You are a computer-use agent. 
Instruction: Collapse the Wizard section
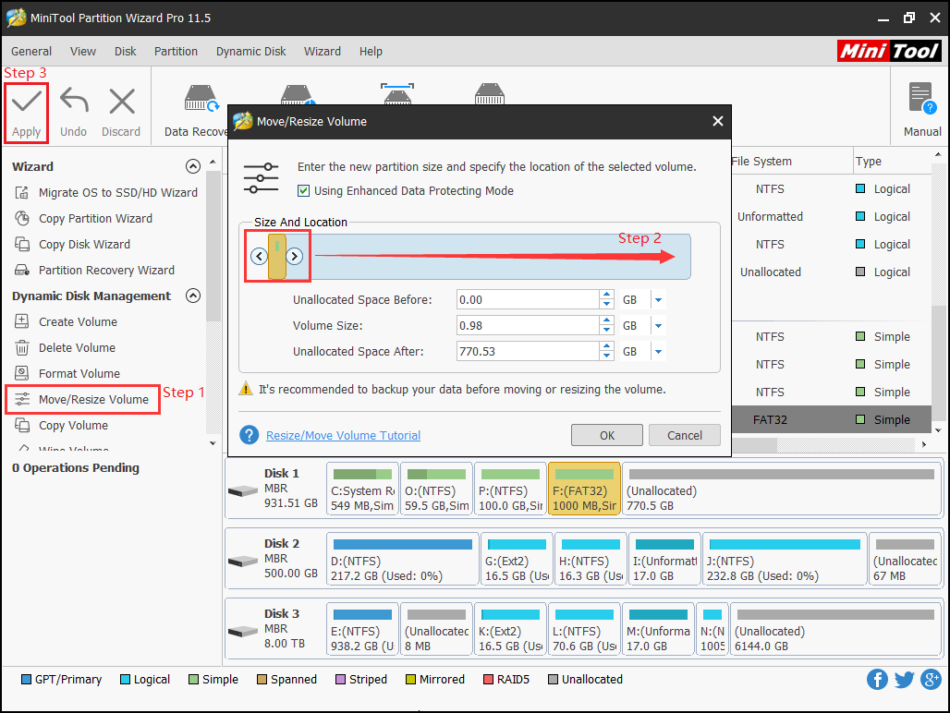(x=192, y=166)
